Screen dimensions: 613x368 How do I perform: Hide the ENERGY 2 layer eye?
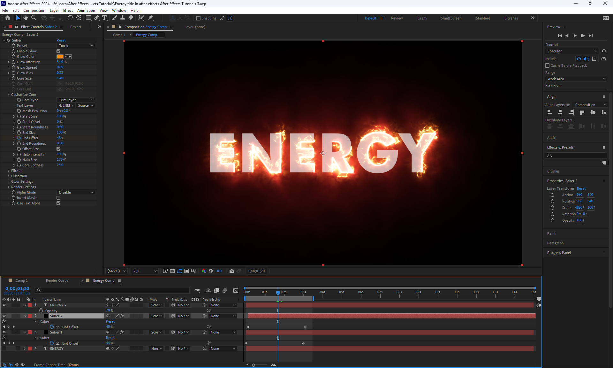pos(4,305)
